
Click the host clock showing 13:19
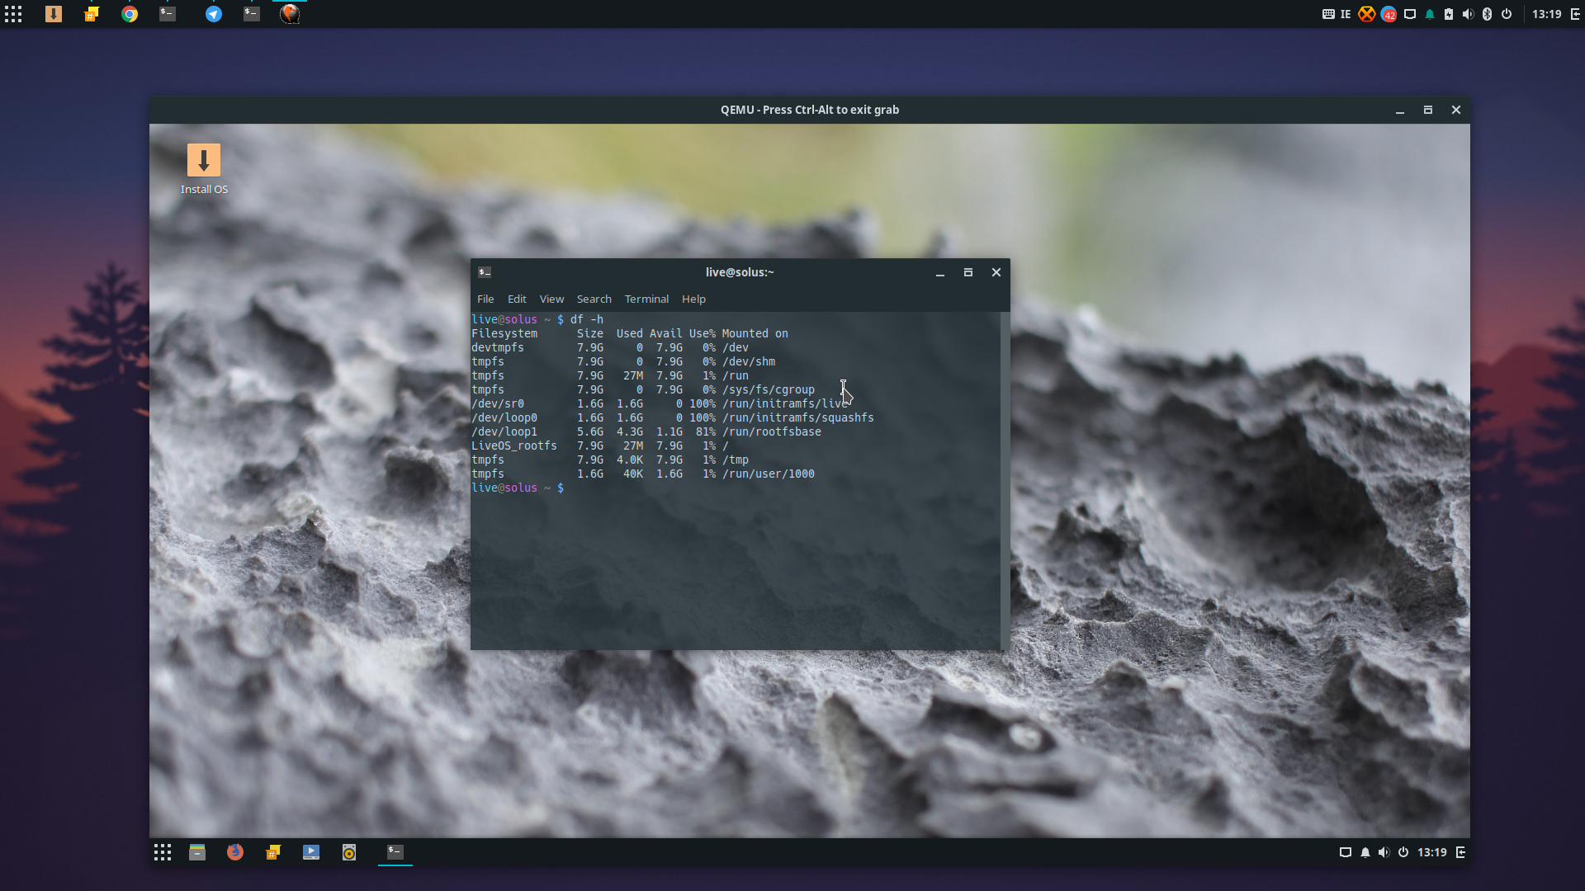(x=1547, y=14)
